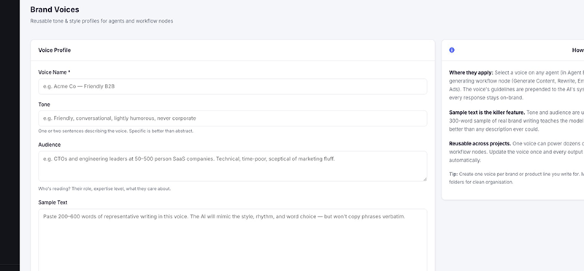
Task: Click the "Voice Name *" label
Action: (x=54, y=72)
